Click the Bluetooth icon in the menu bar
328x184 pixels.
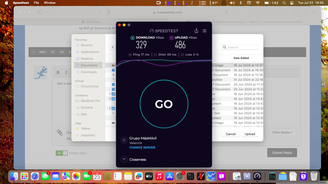(240, 3)
